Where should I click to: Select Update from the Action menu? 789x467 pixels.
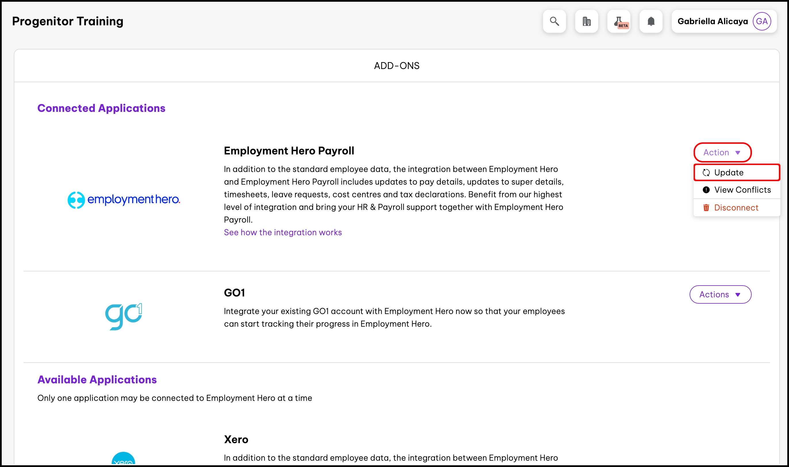pyautogui.click(x=737, y=173)
